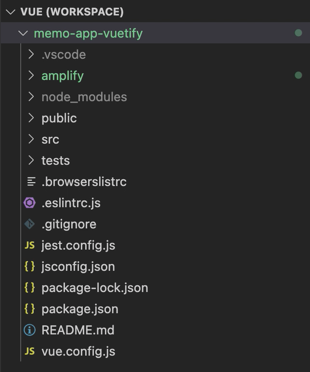Click the git icon next to .gitignore
Image resolution: width=310 pixels, height=372 pixels.
click(x=30, y=224)
